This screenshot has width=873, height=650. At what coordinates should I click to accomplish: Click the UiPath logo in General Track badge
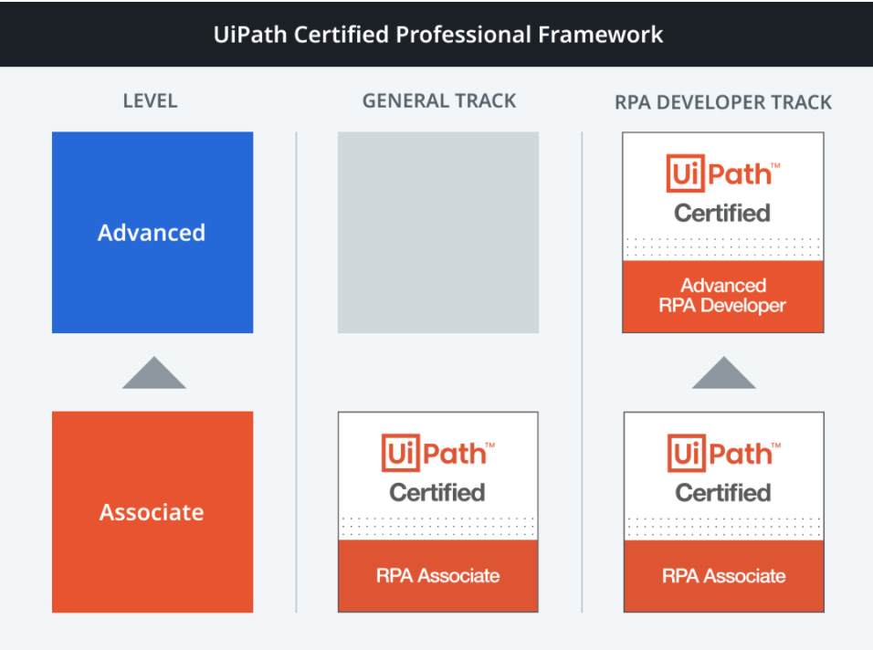coord(437,454)
